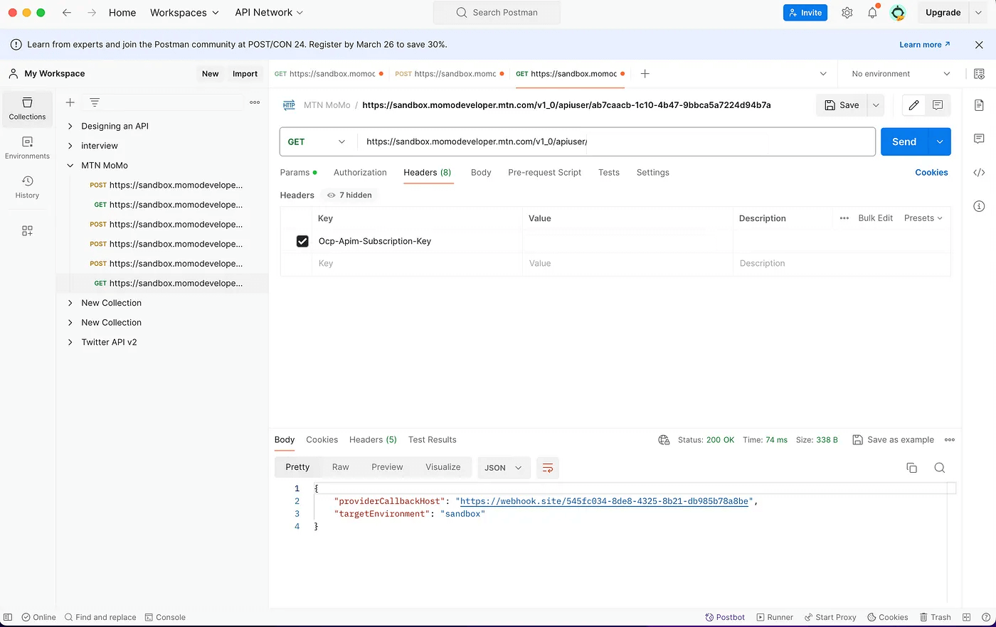This screenshot has height=627, width=996.
Task: Open the comments icon beside pencil
Action: [938, 105]
